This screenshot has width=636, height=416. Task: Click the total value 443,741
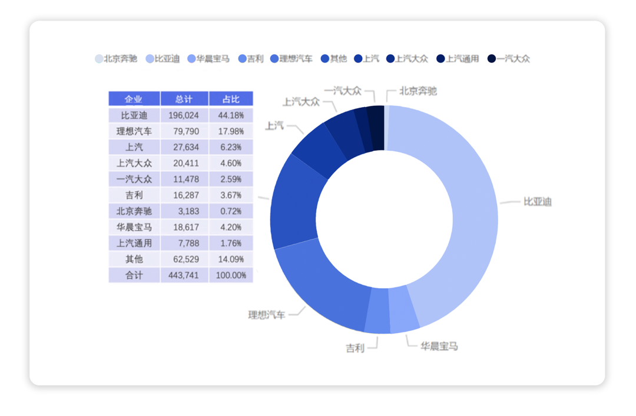pyautogui.click(x=184, y=275)
